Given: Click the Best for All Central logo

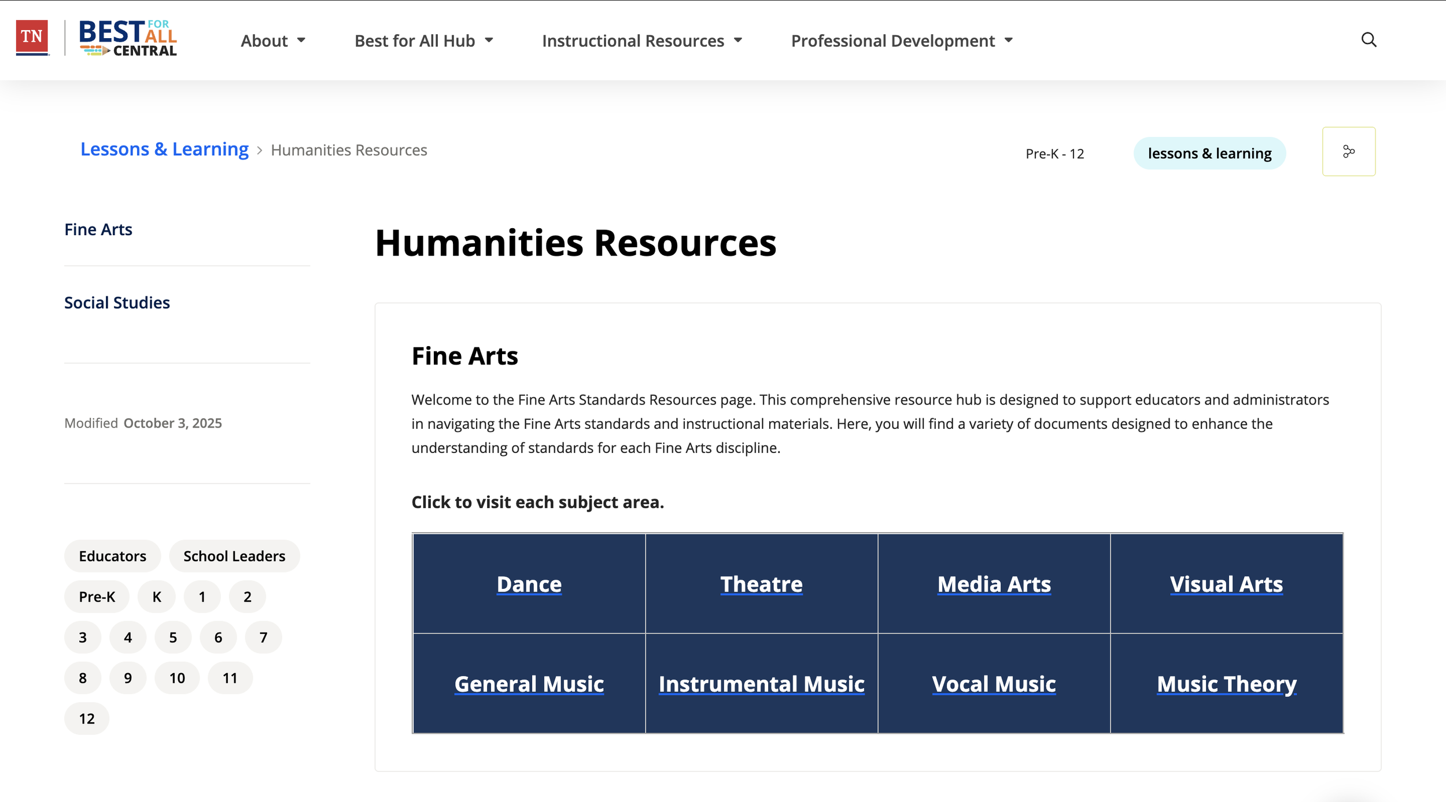Looking at the screenshot, I should [x=128, y=39].
